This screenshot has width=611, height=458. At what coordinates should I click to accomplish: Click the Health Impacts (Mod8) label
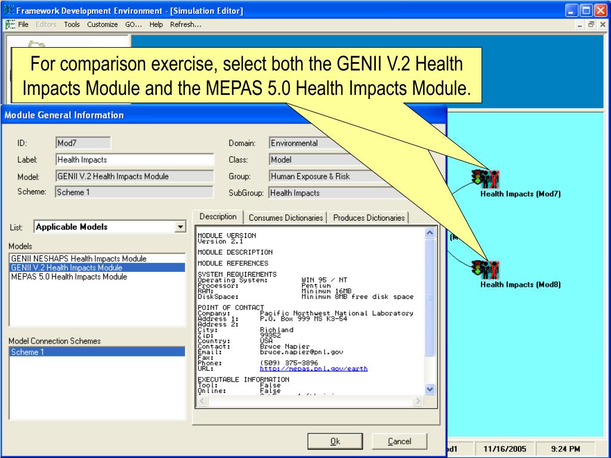coord(520,284)
